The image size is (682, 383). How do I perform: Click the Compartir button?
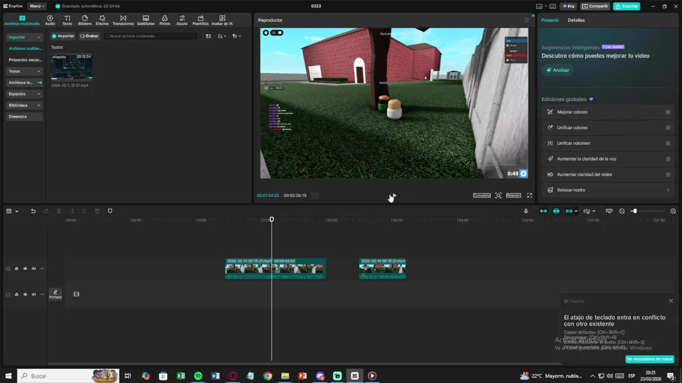click(595, 6)
